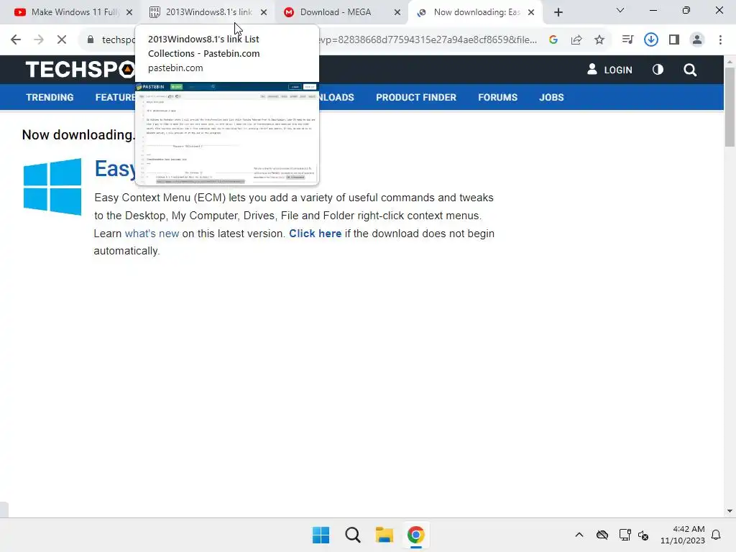Log in to TechSpot
Screen dimensions: 736x552
[609, 70]
